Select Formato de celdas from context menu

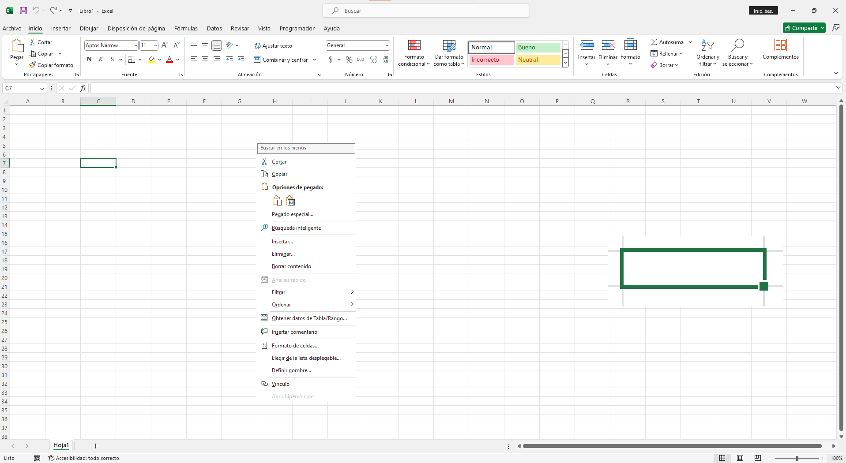295,346
